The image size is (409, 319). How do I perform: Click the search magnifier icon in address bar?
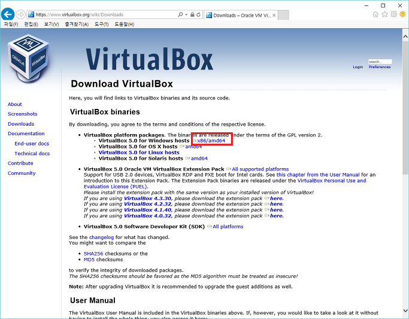point(180,14)
